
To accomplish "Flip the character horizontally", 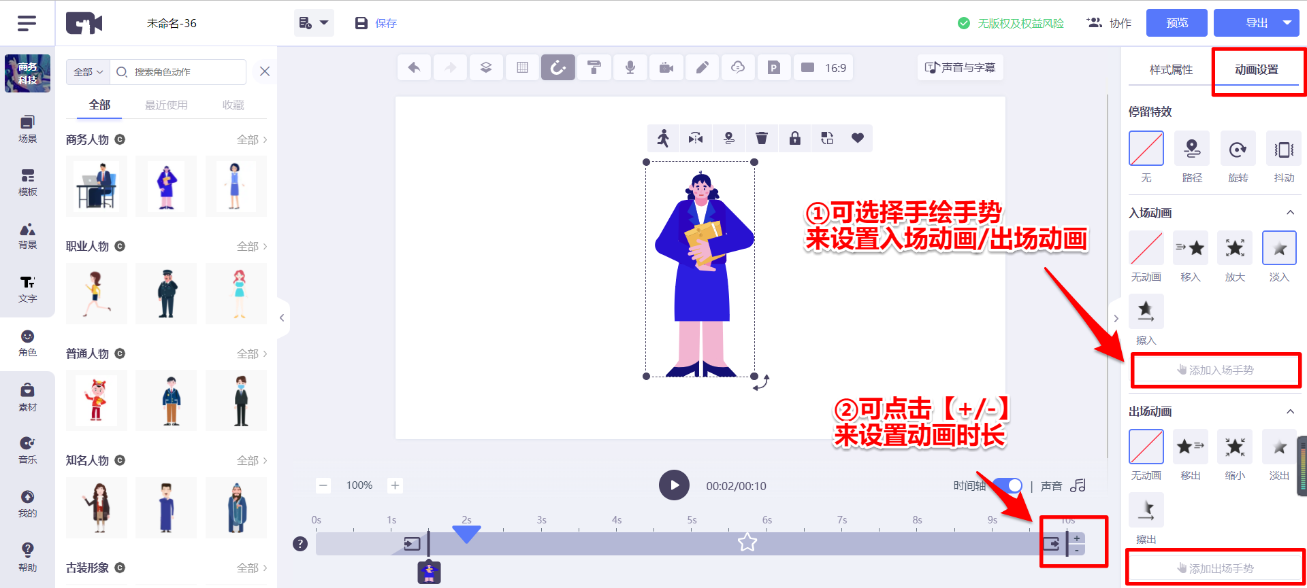I will tap(696, 138).
